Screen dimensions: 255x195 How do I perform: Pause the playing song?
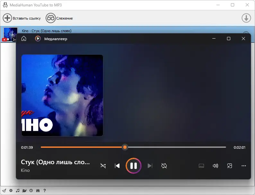(x=134, y=166)
